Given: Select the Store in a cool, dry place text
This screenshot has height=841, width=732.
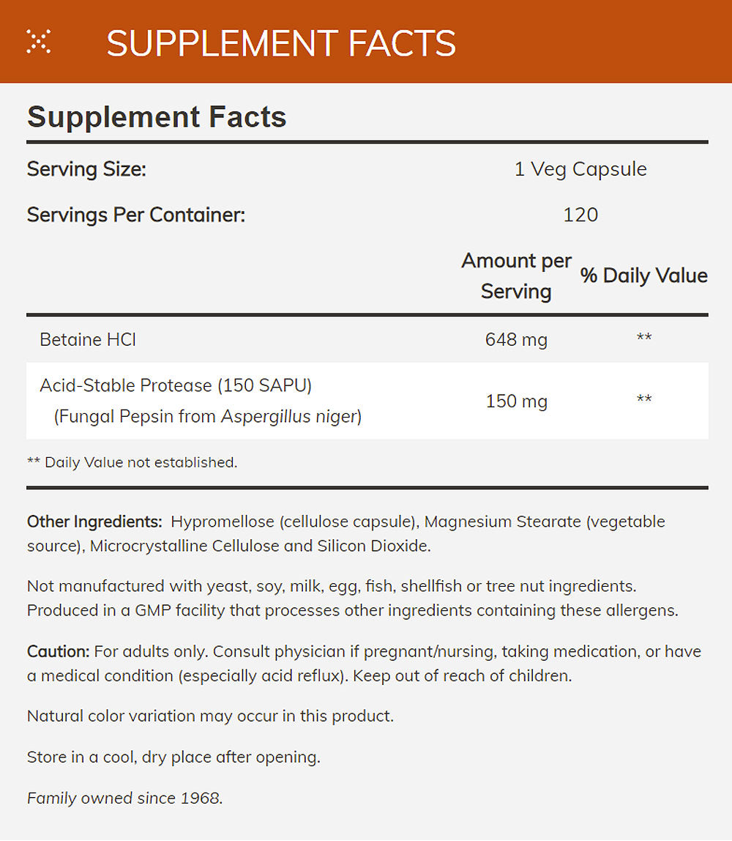Looking at the screenshot, I should coord(173,757).
